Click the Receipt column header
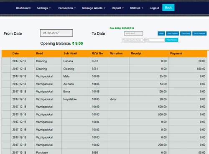This screenshot has height=154, width=209. coord(149,54)
